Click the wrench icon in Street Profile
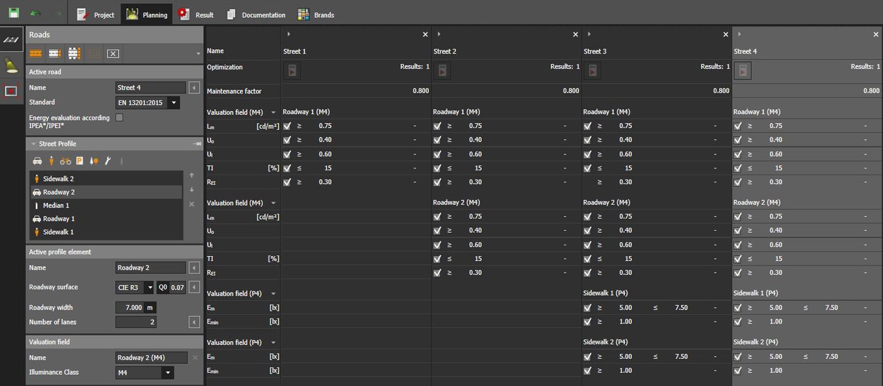Screen dimensions: 883x386 pos(108,161)
